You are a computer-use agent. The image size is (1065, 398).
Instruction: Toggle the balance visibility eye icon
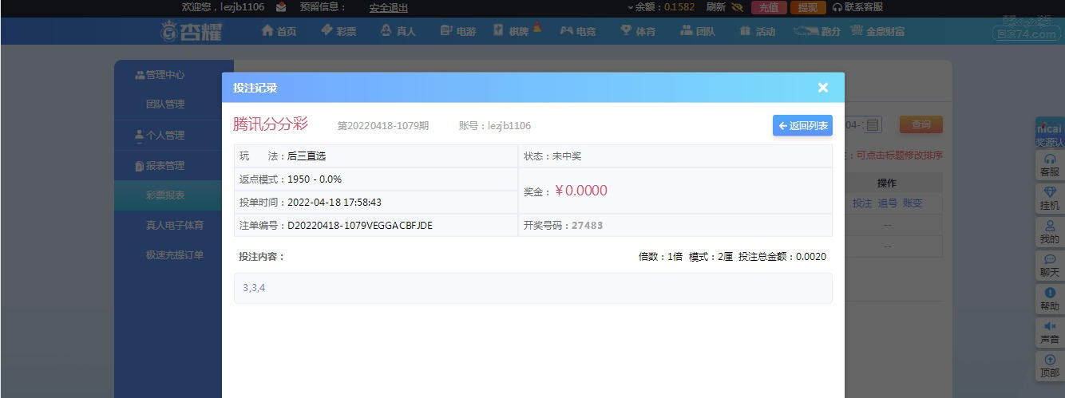click(x=737, y=7)
